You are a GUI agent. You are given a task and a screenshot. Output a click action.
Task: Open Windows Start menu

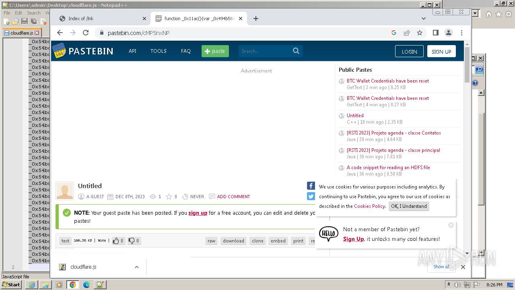point(11,284)
